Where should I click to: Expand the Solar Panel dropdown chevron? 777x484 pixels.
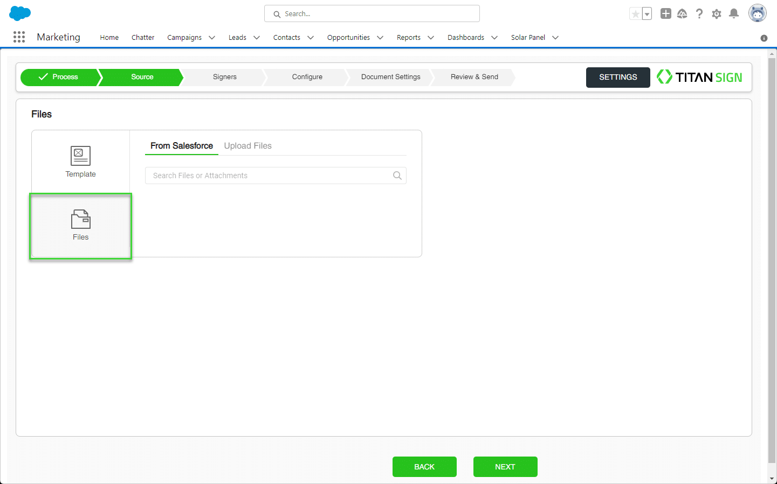click(555, 38)
